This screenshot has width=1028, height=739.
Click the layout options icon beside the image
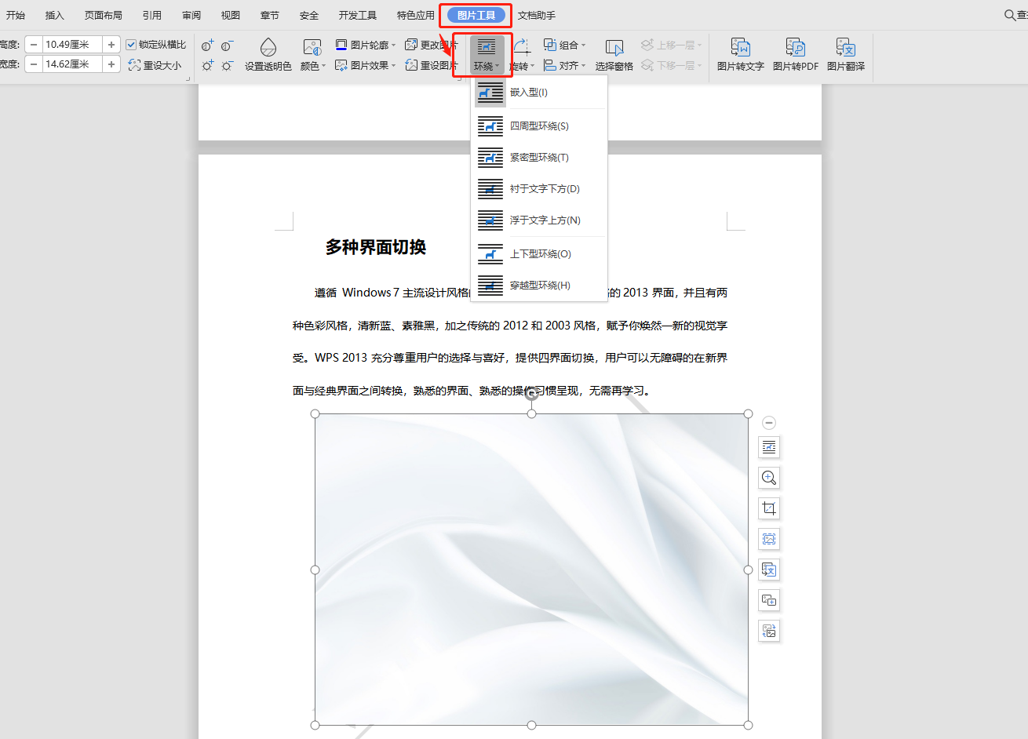769,447
